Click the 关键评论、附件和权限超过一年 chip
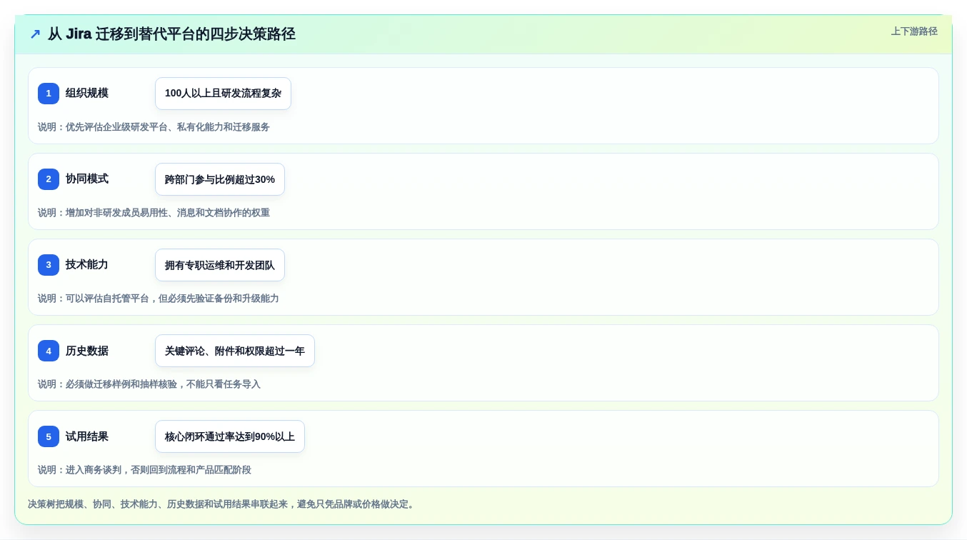 tap(235, 351)
